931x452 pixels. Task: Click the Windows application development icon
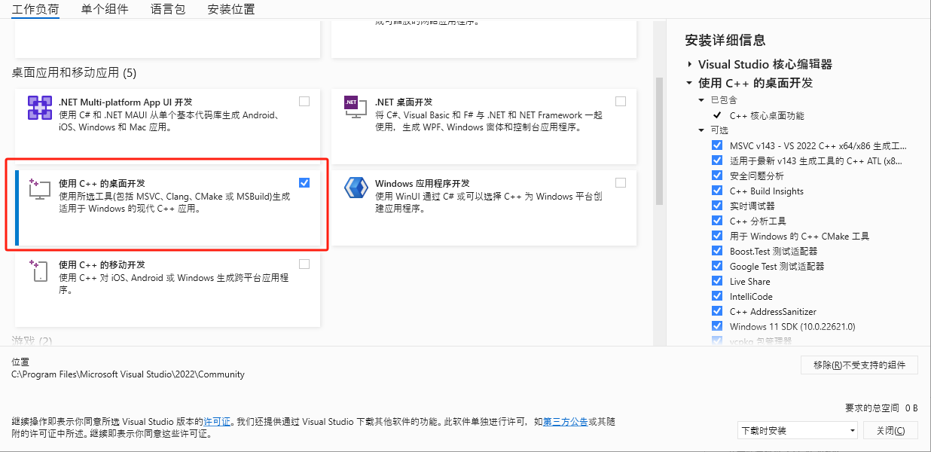[356, 188]
